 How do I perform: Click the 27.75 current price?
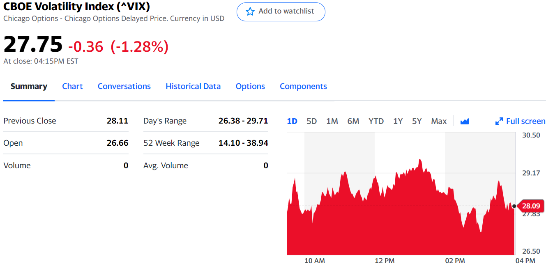33,44
